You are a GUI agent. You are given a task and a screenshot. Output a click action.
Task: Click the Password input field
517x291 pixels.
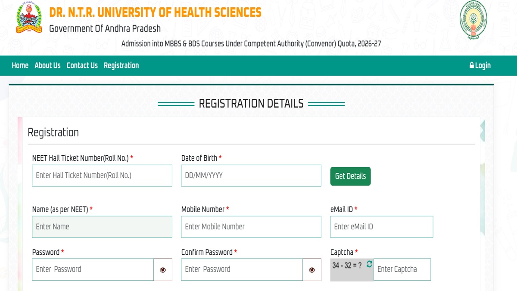tap(93, 270)
